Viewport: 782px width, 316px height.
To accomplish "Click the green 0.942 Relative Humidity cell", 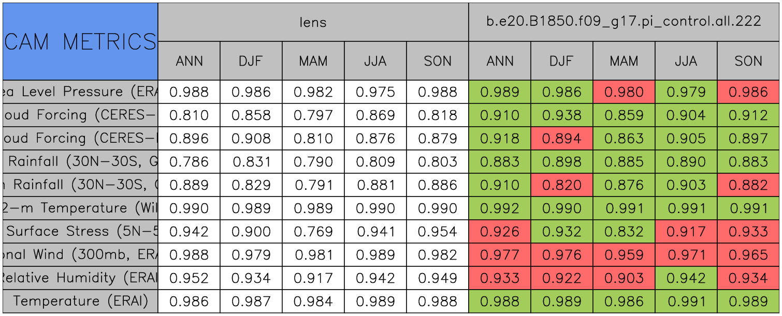I will (686, 278).
